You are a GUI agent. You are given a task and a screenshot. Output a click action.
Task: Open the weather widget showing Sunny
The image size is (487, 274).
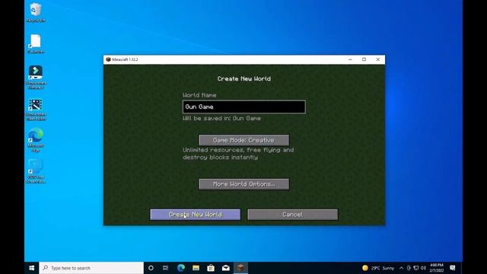(378, 268)
